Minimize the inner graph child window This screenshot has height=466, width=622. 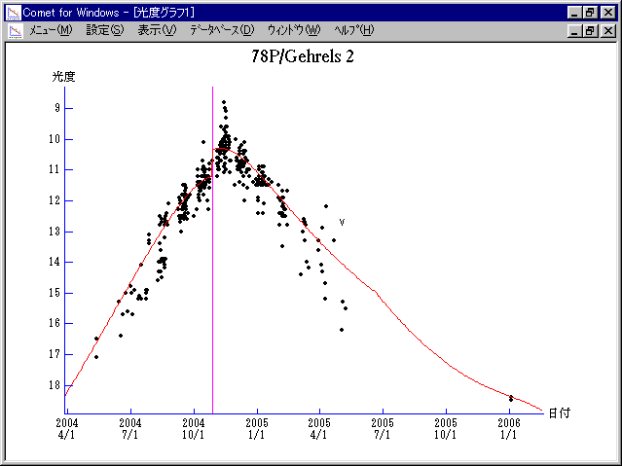(576, 30)
